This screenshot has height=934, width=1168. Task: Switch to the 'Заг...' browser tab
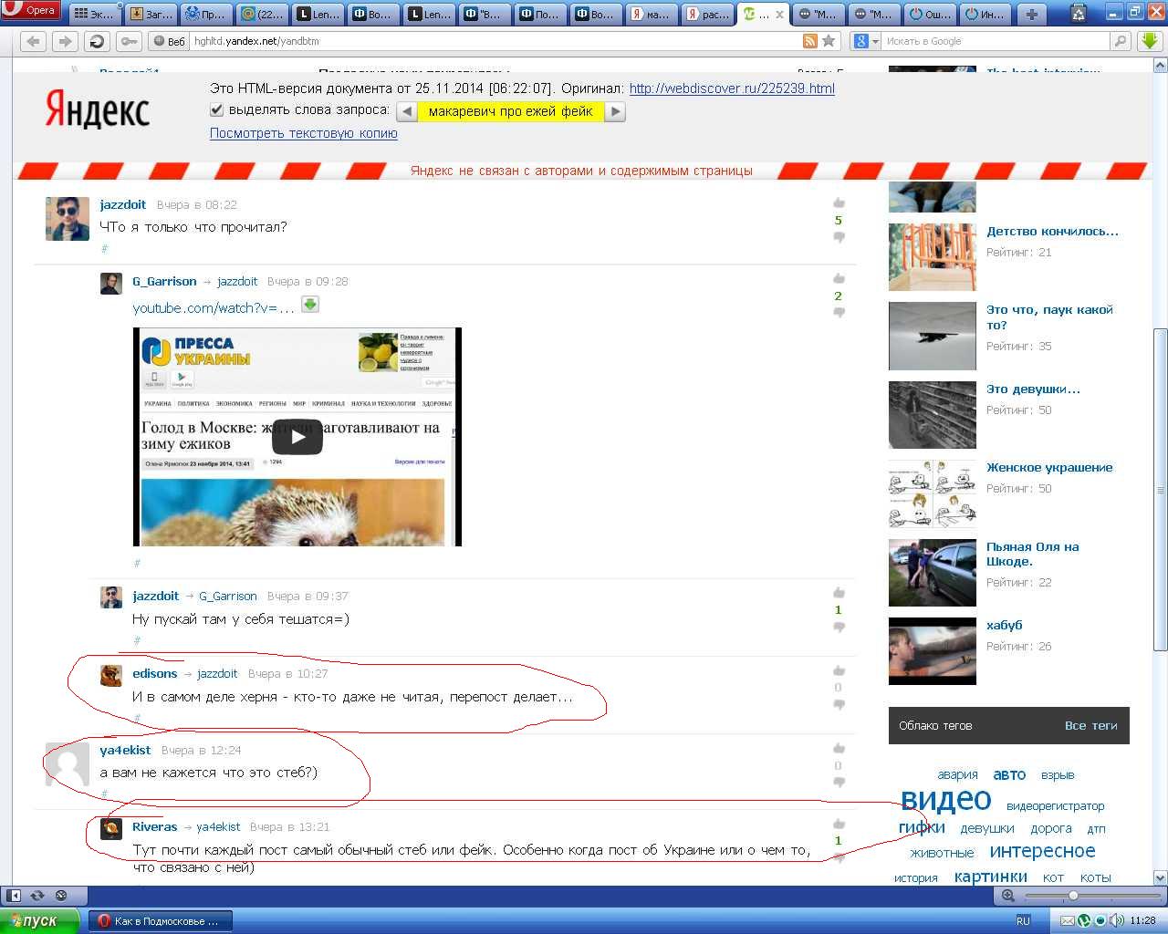coord(150,14)
